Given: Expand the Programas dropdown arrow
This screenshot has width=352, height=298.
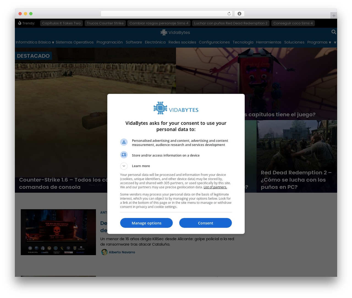Looking at the screenshot, I should pyautogui.click(x=330, y=43).
